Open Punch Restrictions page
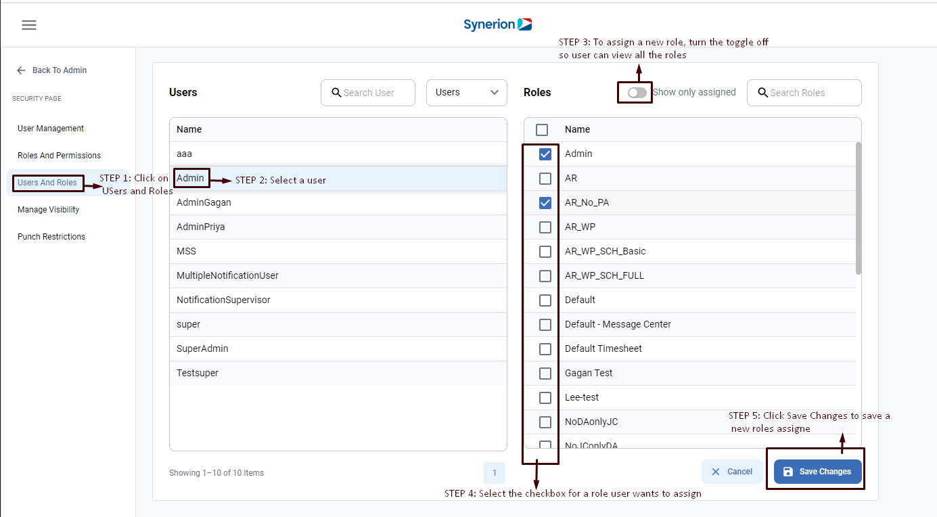 [x=51, y=237]
